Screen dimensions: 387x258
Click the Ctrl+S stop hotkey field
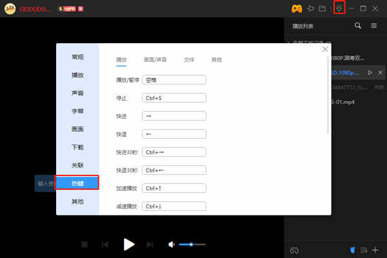click(174, 98)
